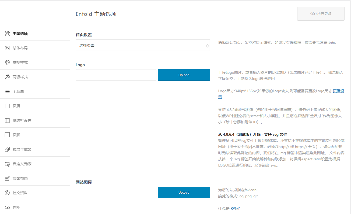Open the 页眉 settings tab

click(x=35, y=106)
